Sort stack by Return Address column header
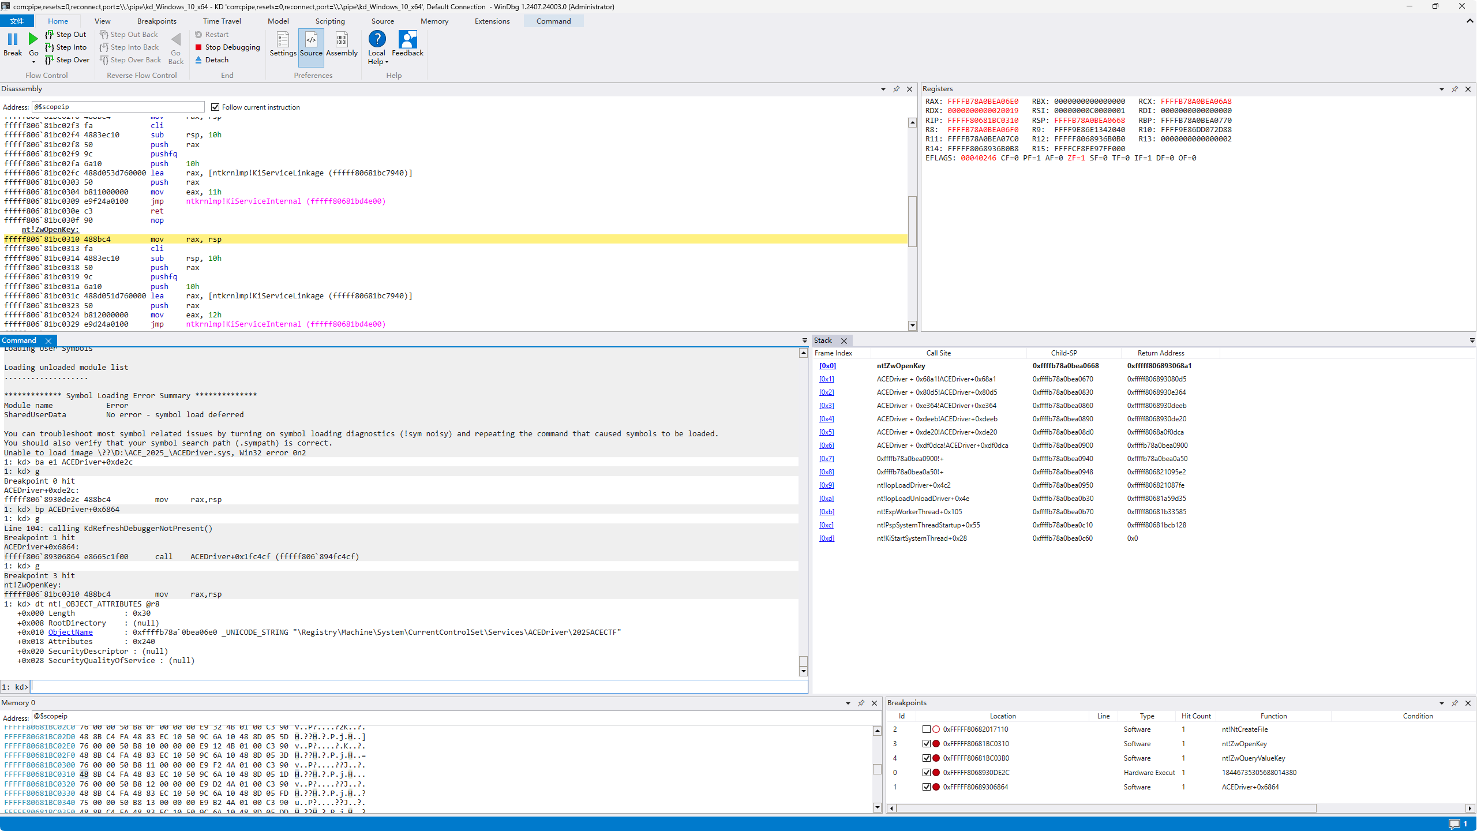This screenshot has width=1477, height=831. pyautogui.click(x=1161, y=353)
